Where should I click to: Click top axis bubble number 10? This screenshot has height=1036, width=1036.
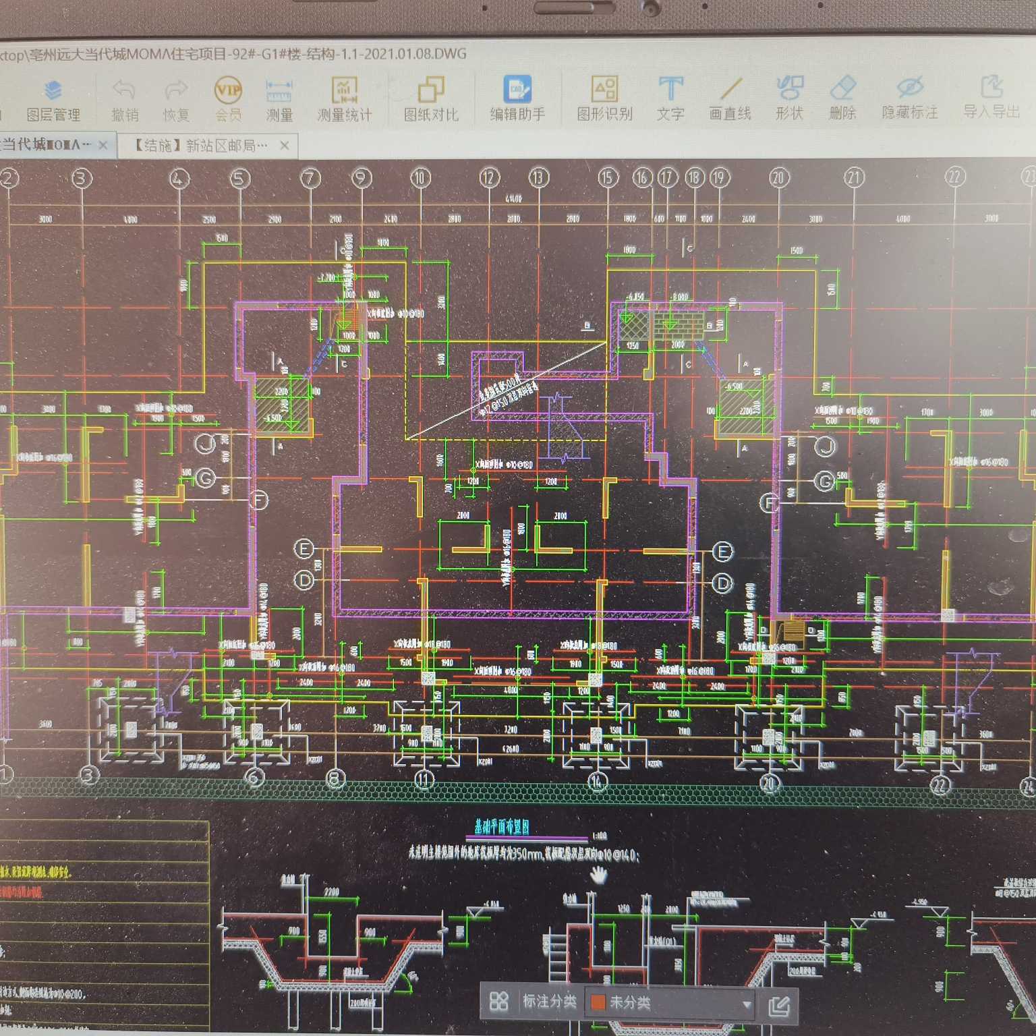[420, 178]
